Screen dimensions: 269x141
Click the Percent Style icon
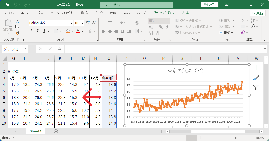coord(161,27)
